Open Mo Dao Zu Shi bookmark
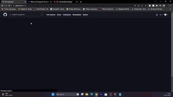The image size is (173, 97). pos(155,9)
